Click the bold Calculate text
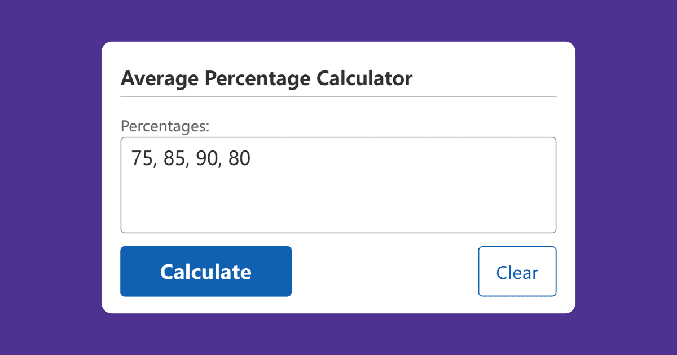 [205, 271]
